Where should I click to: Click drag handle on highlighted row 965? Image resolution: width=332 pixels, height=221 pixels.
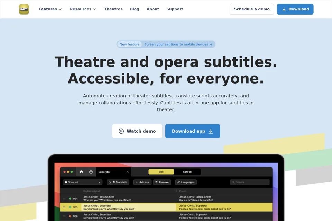click(64, 207)
